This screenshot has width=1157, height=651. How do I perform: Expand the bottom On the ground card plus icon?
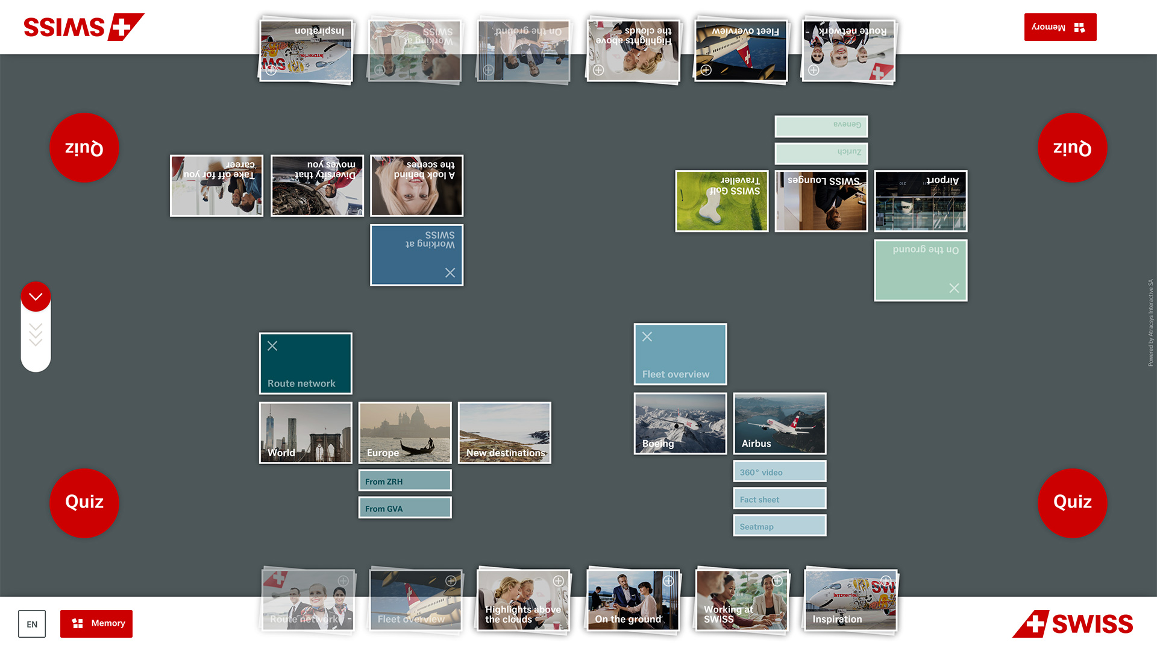668,581
